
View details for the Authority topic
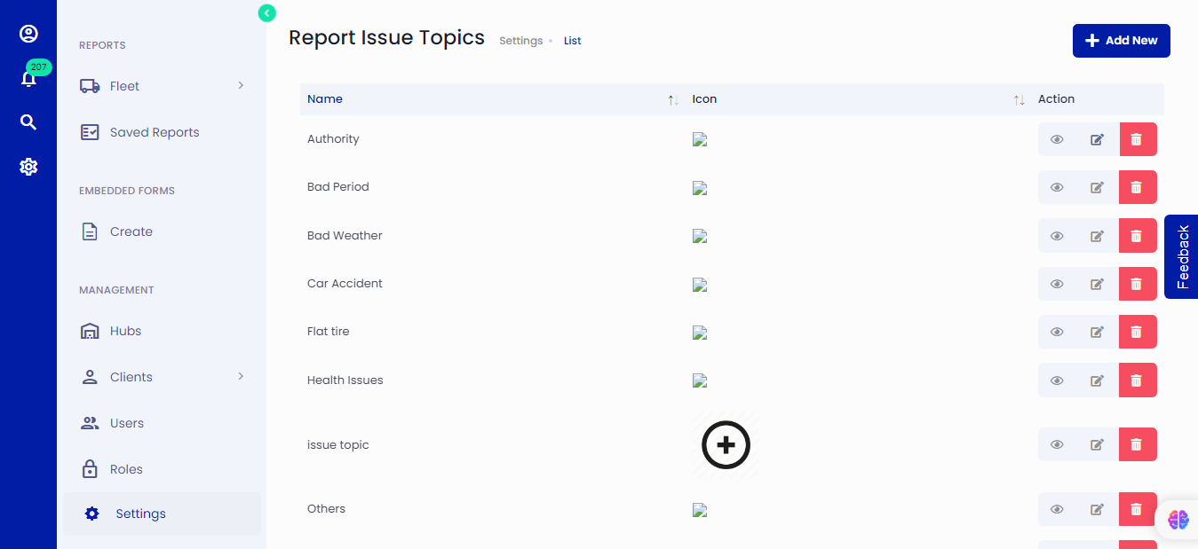click(x=1056, y=139)
